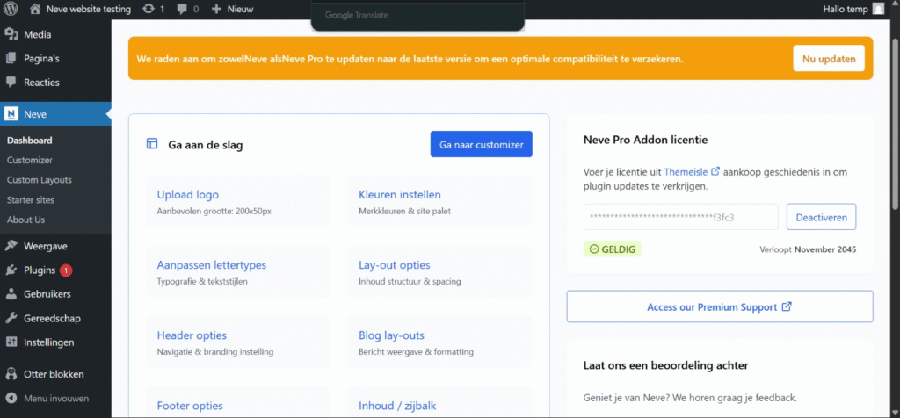The image size is (900, 418).
Task: Open Plugins with the update badge
Action: click(x=40, y=270)
